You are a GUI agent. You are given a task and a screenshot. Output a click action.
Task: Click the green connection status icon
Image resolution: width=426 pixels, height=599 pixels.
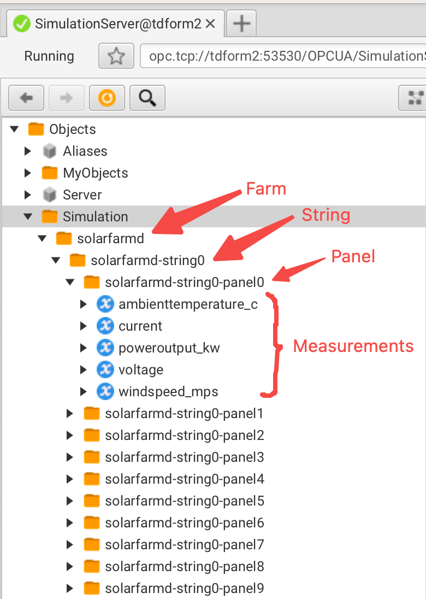pos(22,24)
